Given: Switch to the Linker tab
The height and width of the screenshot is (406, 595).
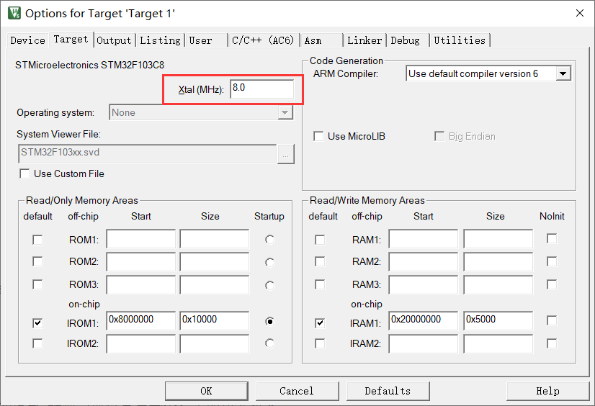Looking at the screenshot, I should coord(364,40).
